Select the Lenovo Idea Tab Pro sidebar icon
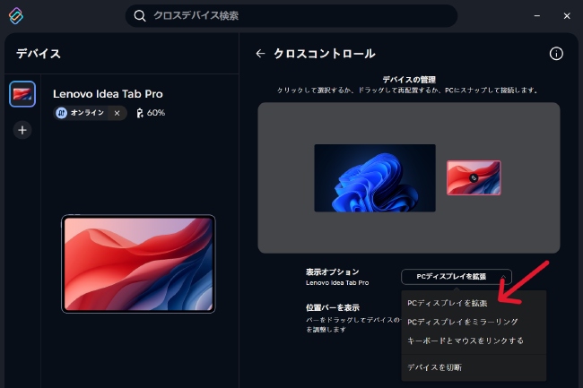 22,94
